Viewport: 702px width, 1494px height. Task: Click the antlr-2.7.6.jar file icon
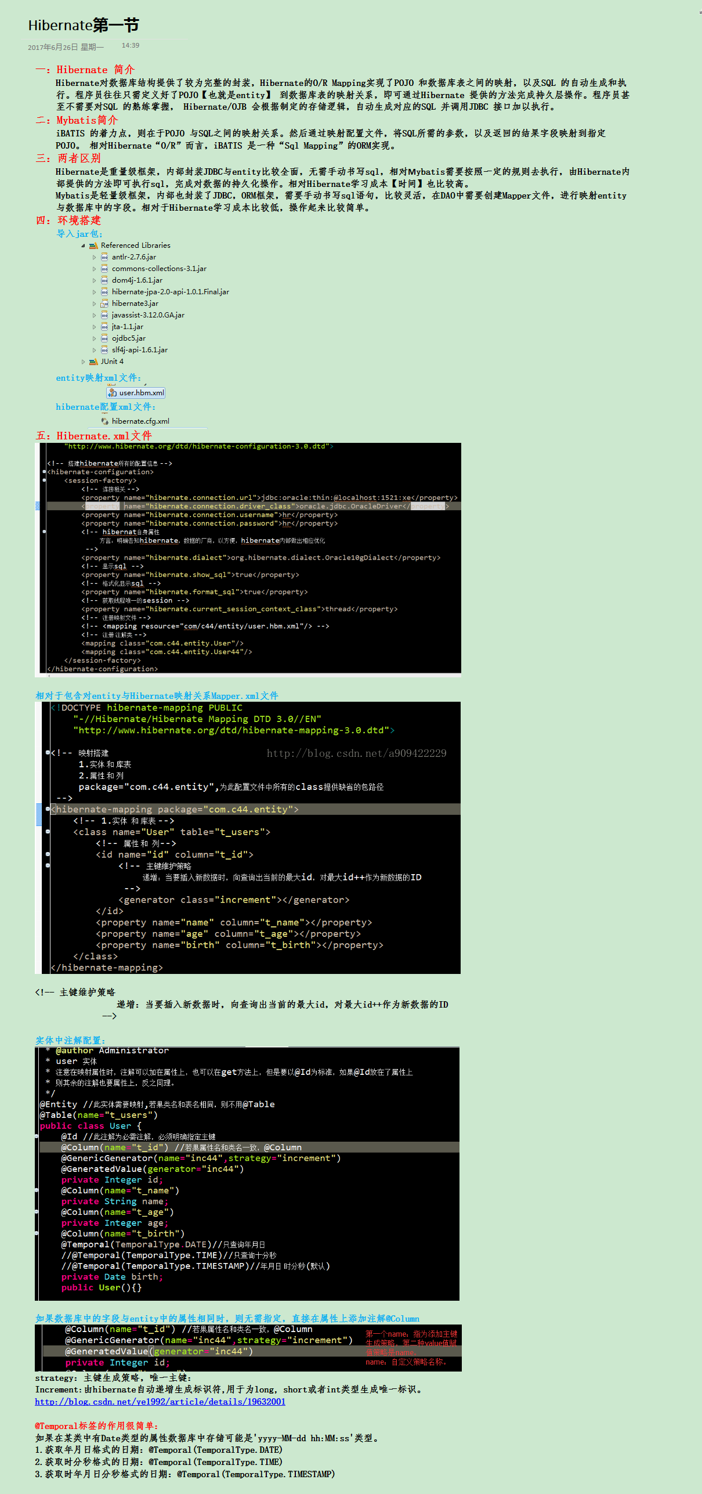pyautogui.click(x=104, y=257)
